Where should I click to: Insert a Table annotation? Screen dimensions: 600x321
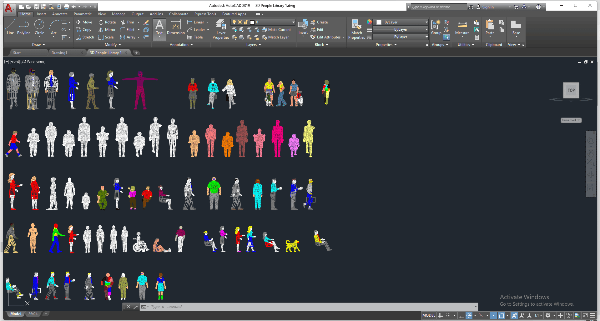[195, 37]
